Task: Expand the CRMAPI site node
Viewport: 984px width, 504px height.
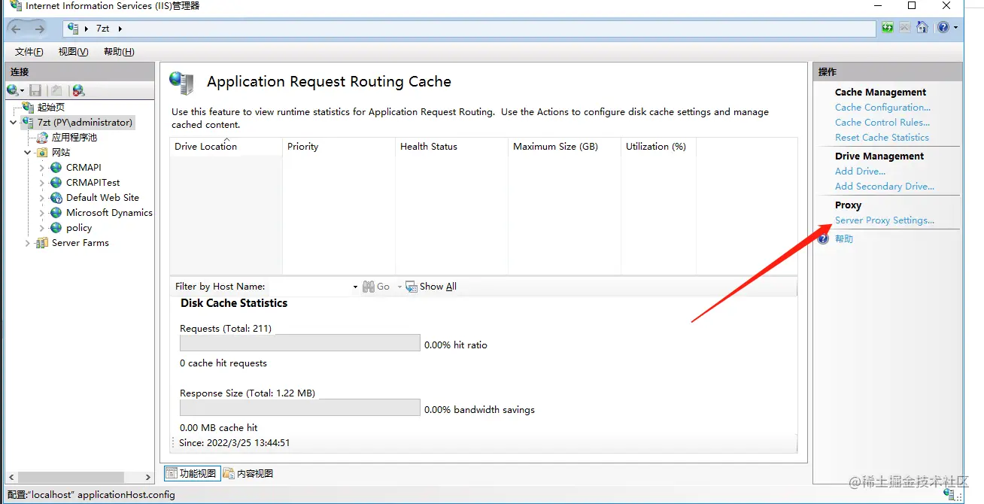Action: 42,168
